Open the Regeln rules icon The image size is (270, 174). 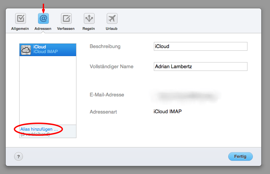[89, 18]
